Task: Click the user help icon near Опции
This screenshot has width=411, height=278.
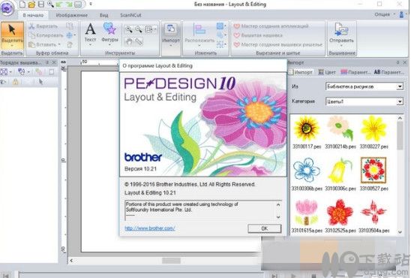Action: (401, 14)
